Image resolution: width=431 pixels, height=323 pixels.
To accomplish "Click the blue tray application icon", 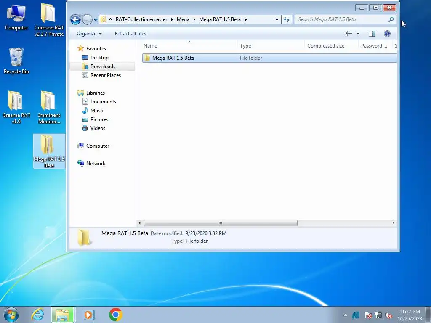I will 356,315.
